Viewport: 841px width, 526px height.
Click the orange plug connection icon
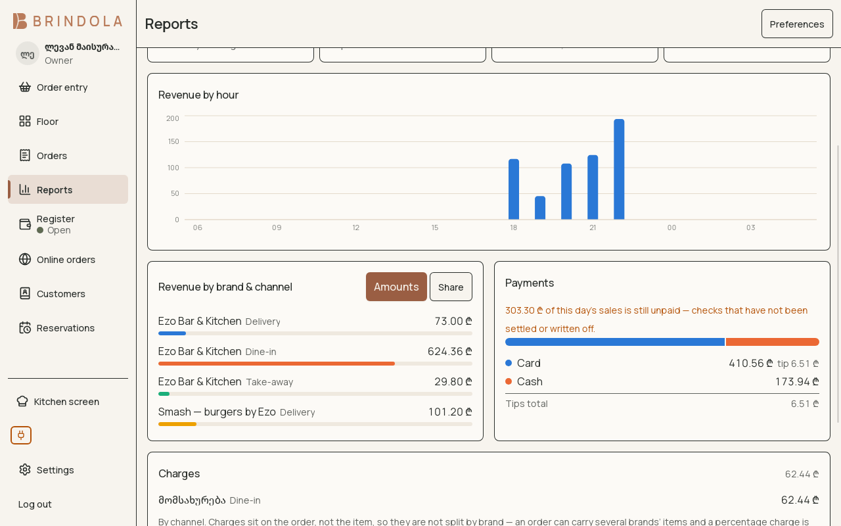[x=21, y=435]
